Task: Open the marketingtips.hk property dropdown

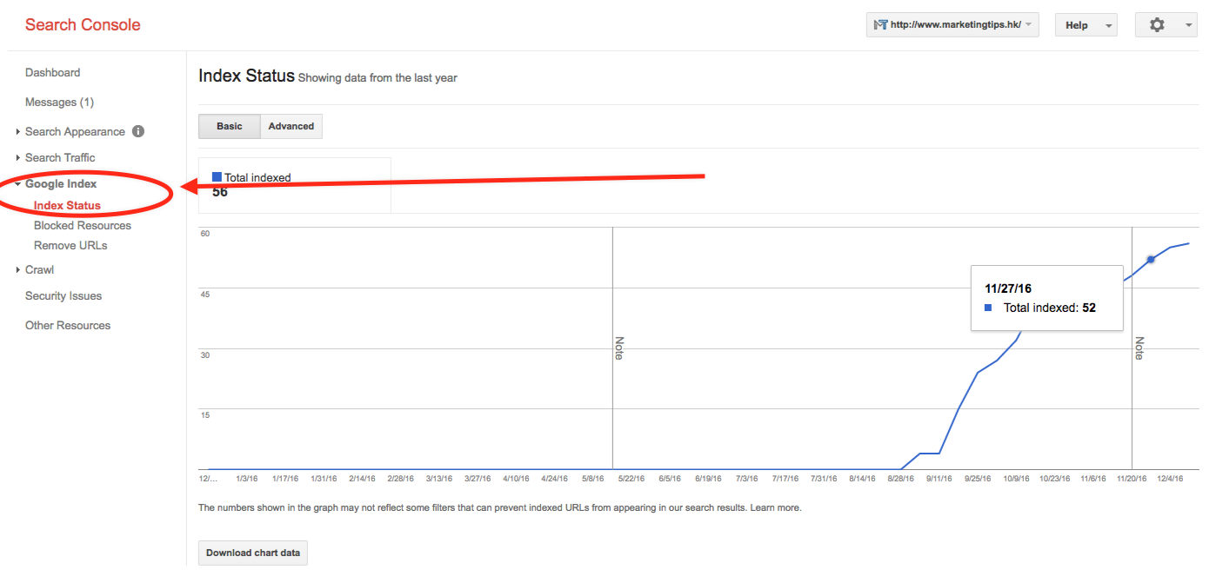Action: pyautogui.click(x=952, y=25)
